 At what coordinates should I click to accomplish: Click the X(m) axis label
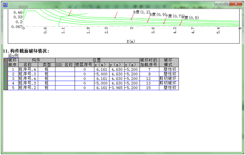point(131,41)
